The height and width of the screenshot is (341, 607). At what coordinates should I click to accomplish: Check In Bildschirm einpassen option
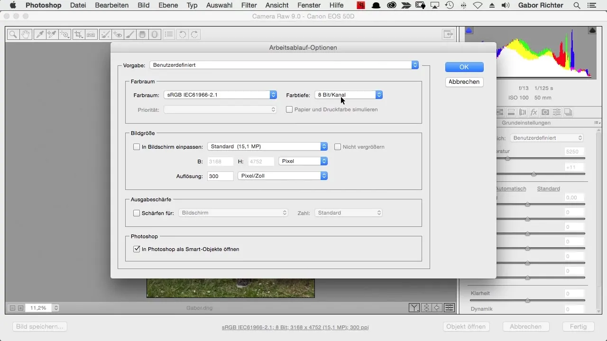137,147
